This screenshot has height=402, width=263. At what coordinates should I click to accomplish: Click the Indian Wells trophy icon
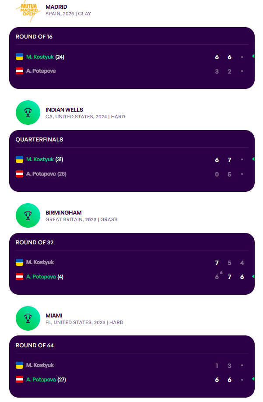coord(28,113)
